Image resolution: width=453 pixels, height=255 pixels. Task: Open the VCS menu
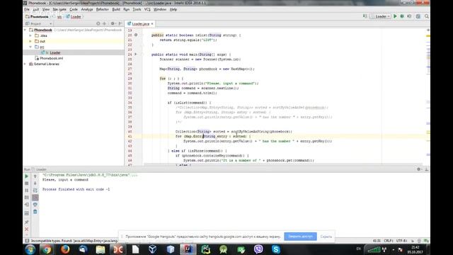pyautogui.click(x=147, y=9)
